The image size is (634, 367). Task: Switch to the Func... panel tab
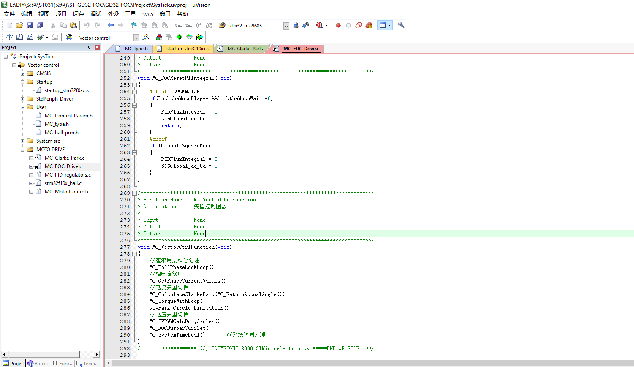[x=63, y=363]
